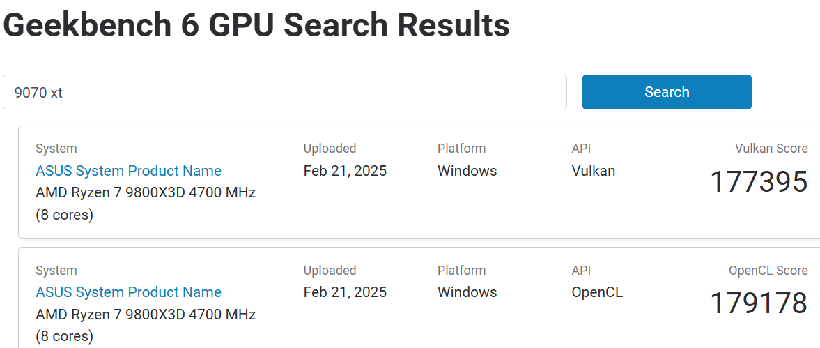This screenshot has height=348, width=820.
Task: Click the Geekbench 6 GPU Search Results heading
Action: click(x=257, y=25)
